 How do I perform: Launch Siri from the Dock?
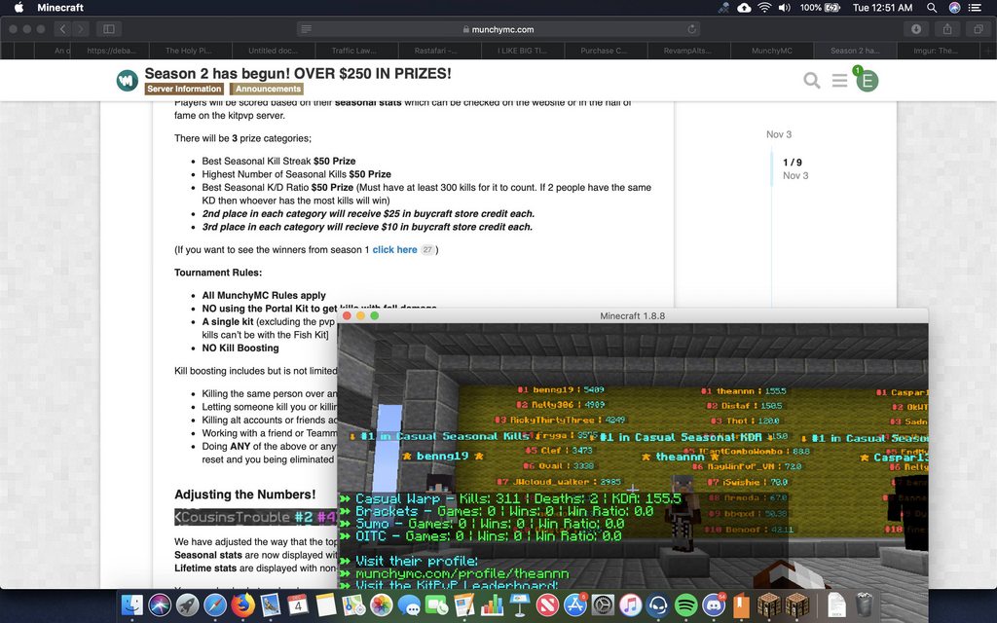160,605
